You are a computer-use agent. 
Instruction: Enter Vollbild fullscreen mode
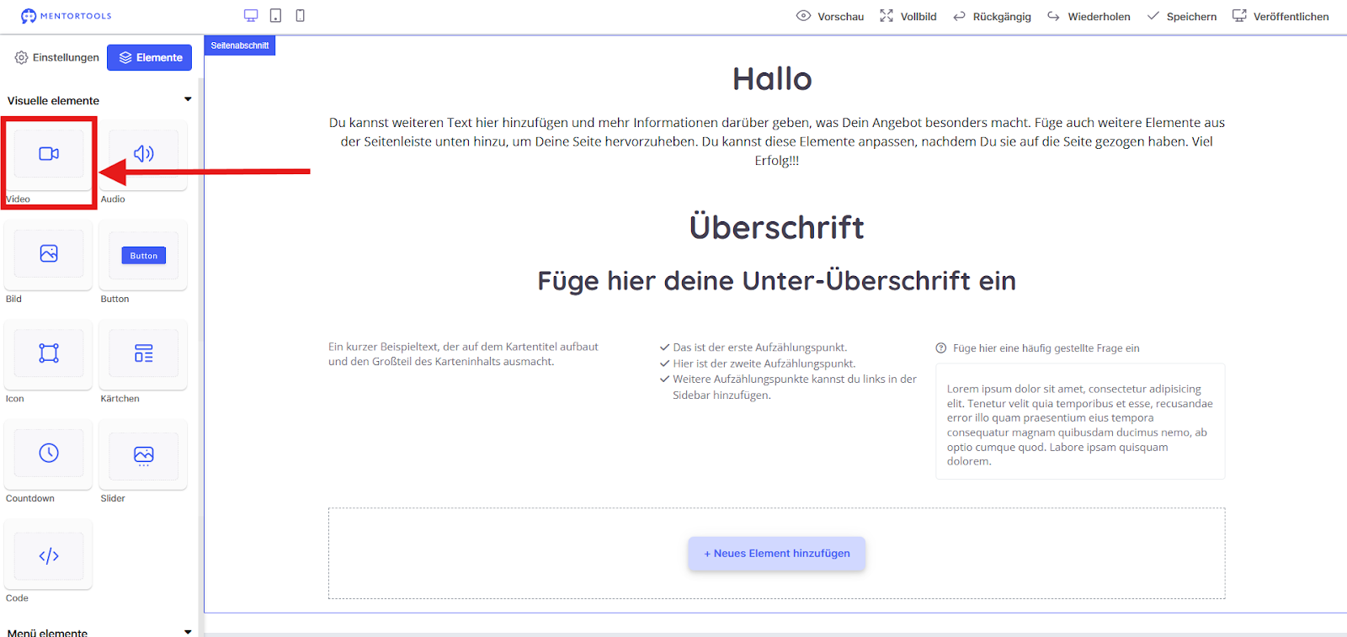pyautogui.click(x=908, y=16)
